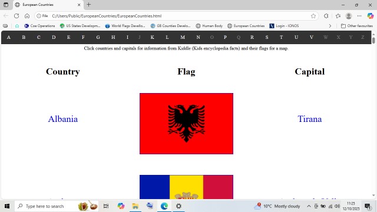Jump to letter R in navigation
The height and width of the screenshot is (212, 377).
[252, 37]
